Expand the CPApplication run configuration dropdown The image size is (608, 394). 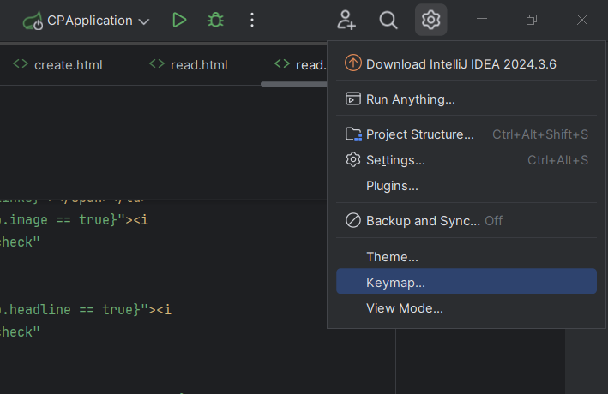[144, 21]
